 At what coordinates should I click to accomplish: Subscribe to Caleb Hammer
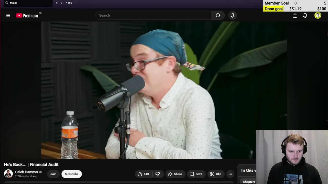pos(71,174)
